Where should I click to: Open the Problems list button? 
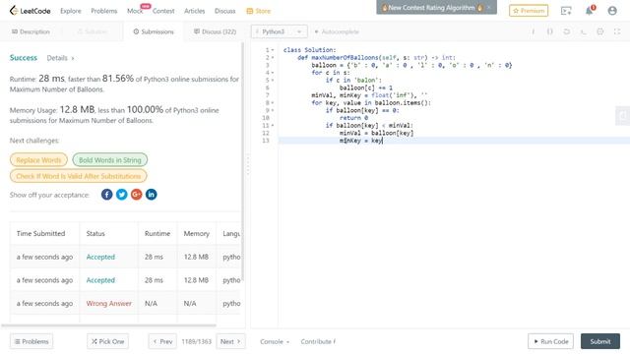click(31, 341)
